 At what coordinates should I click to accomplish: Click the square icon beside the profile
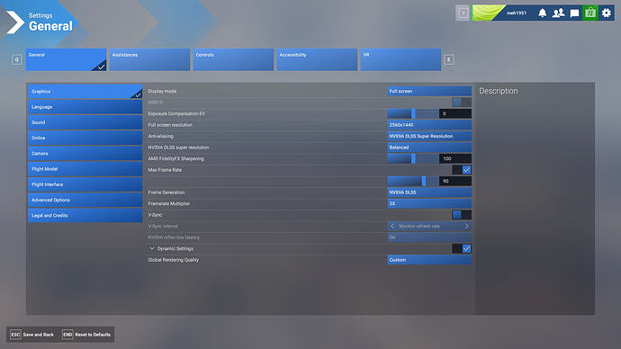click(x=463, y=13)
